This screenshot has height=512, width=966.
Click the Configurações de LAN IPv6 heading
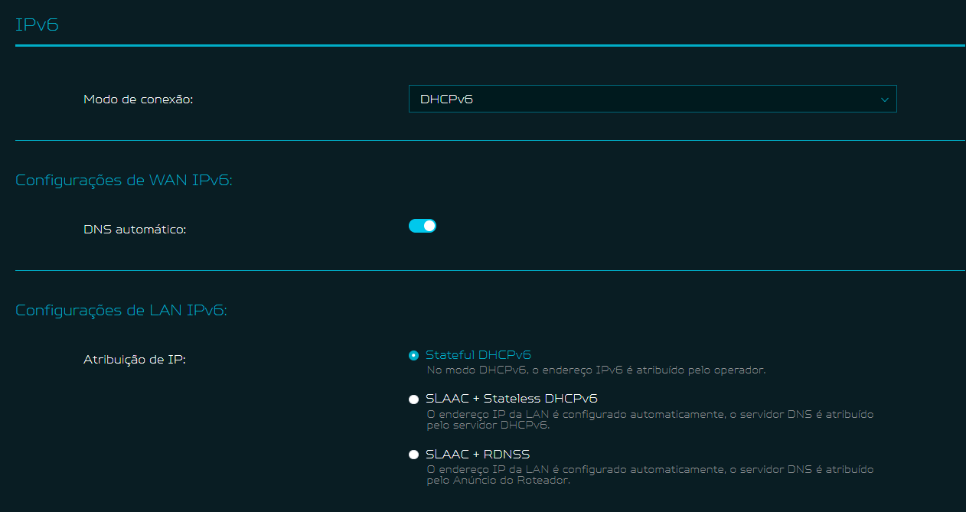click(x=121, y=311)
